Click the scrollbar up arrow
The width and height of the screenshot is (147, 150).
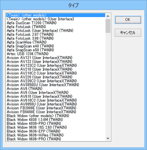[108, 16]
